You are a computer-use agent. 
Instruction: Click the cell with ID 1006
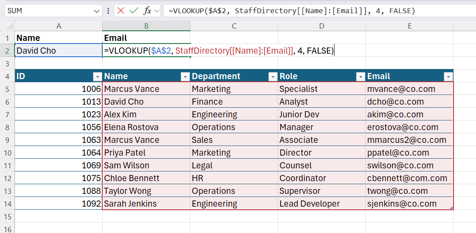[x=59, y=89]
